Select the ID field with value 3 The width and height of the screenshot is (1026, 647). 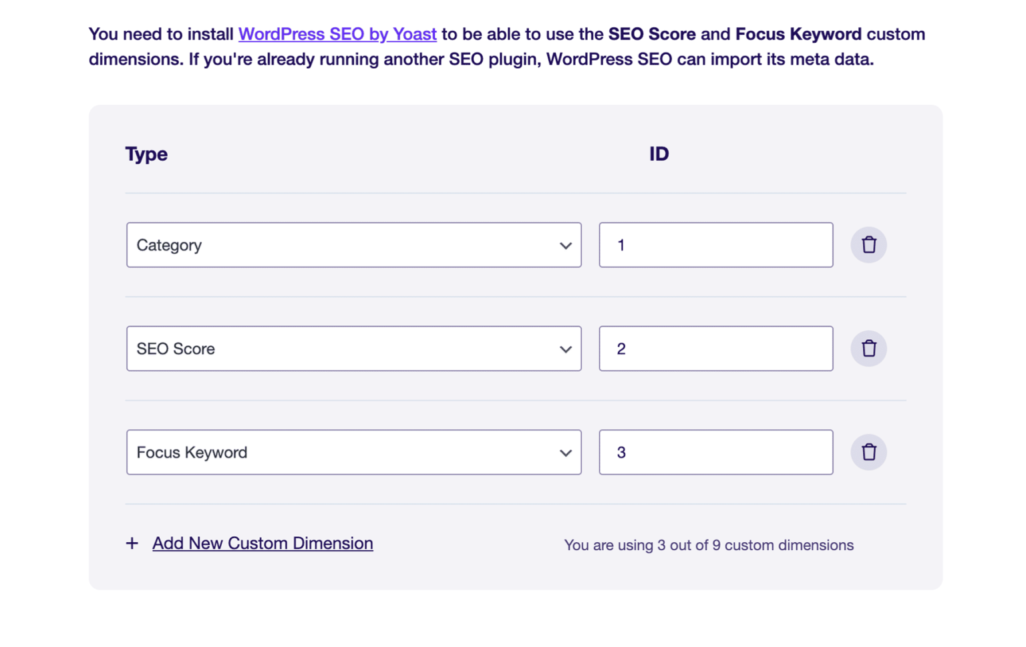[715, 452]
